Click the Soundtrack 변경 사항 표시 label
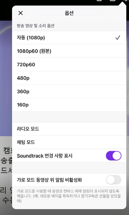Image resolution: width=129 pixels, height=215 pixels. click(x=45, y=156)
